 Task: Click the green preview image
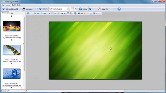coord(95,51)
